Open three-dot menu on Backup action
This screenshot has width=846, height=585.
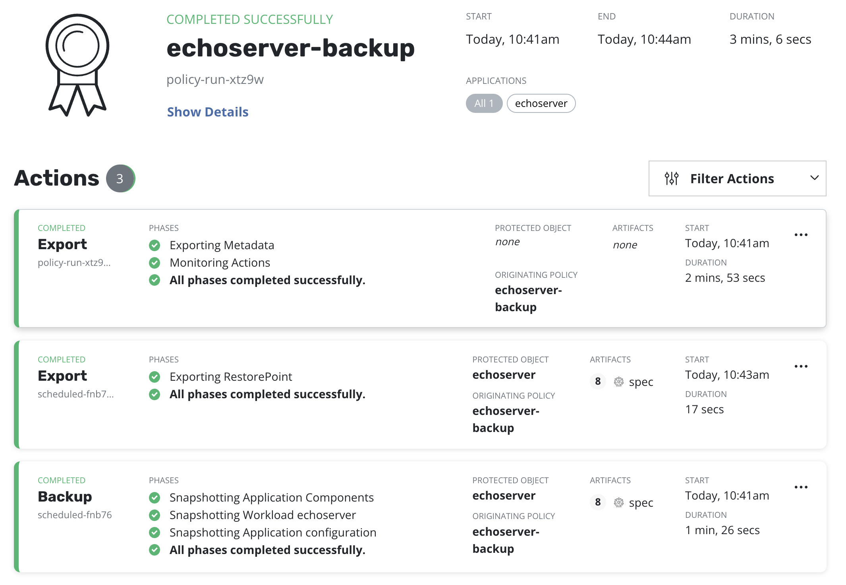click(x=801, y=487)
